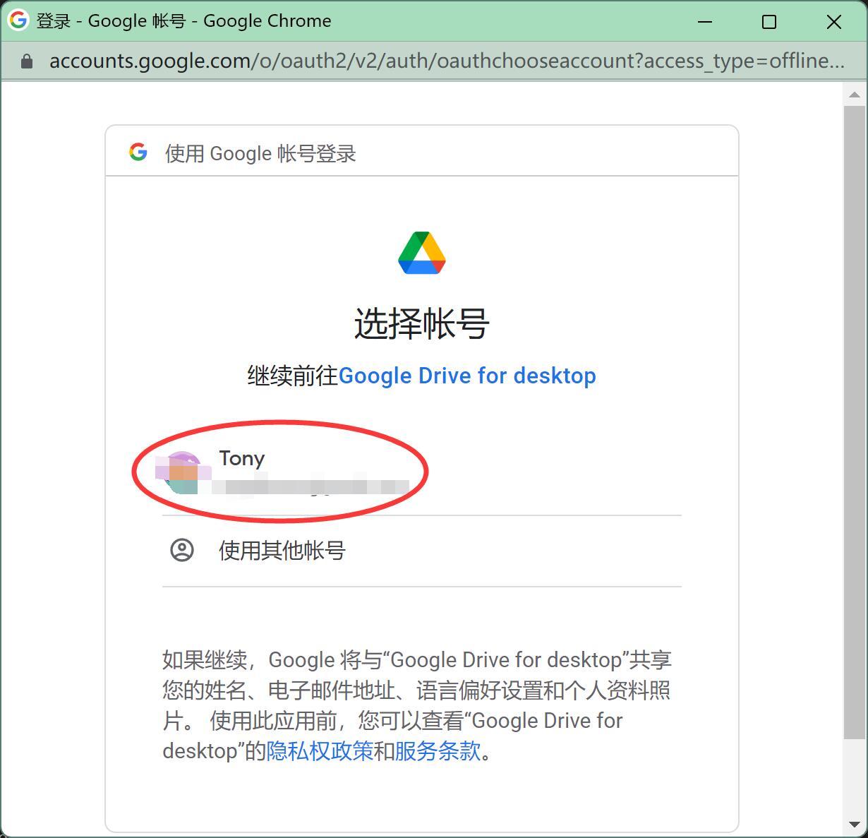Choose 使用其他帐号 option

click(421, 551)
